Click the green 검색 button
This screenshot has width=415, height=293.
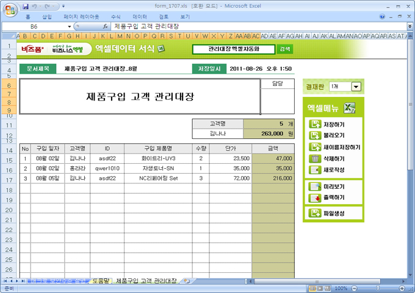coord(285,49)
